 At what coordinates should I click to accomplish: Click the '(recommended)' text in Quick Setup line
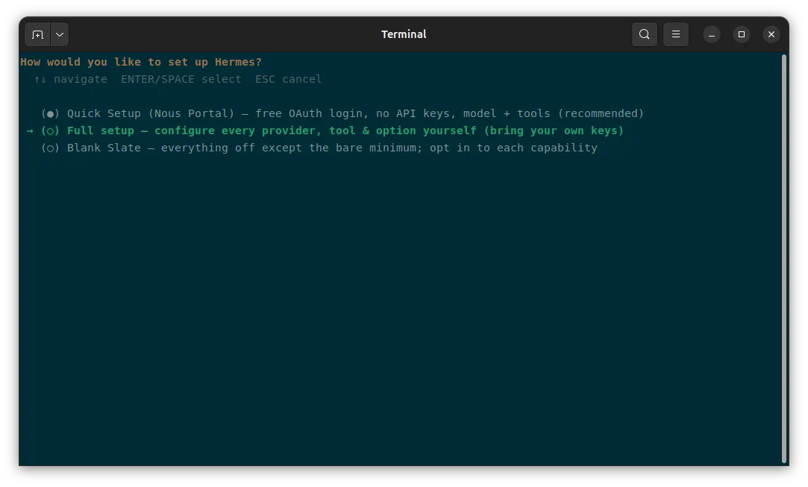pyautogui.click(x=601, y=113)
